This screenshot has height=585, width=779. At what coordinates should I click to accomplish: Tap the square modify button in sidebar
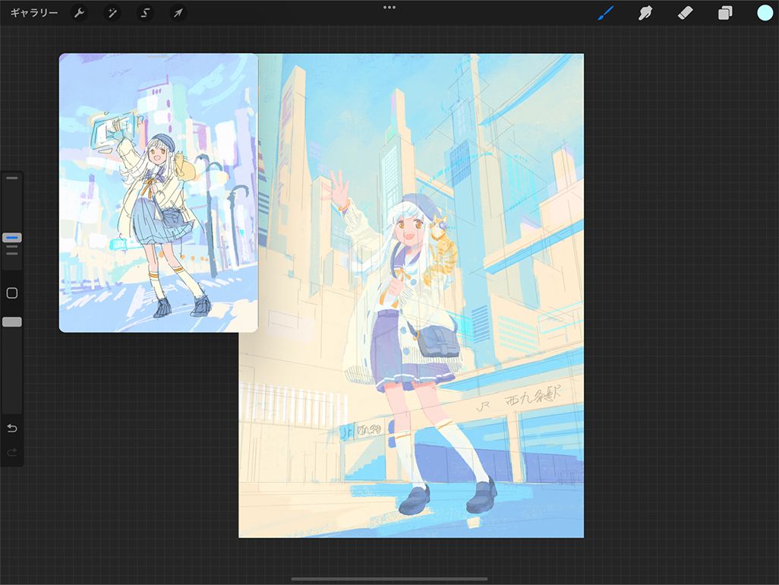coord(12,292)
